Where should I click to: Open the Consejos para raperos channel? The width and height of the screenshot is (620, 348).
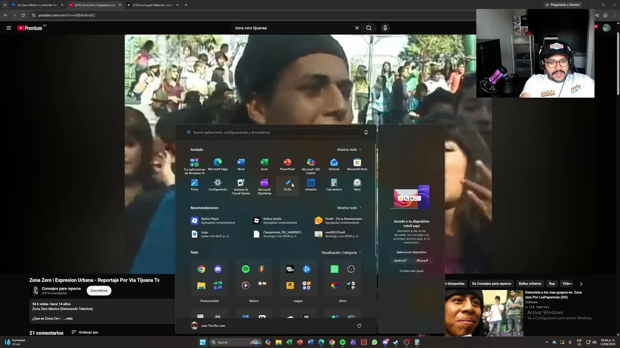[61, 289]
